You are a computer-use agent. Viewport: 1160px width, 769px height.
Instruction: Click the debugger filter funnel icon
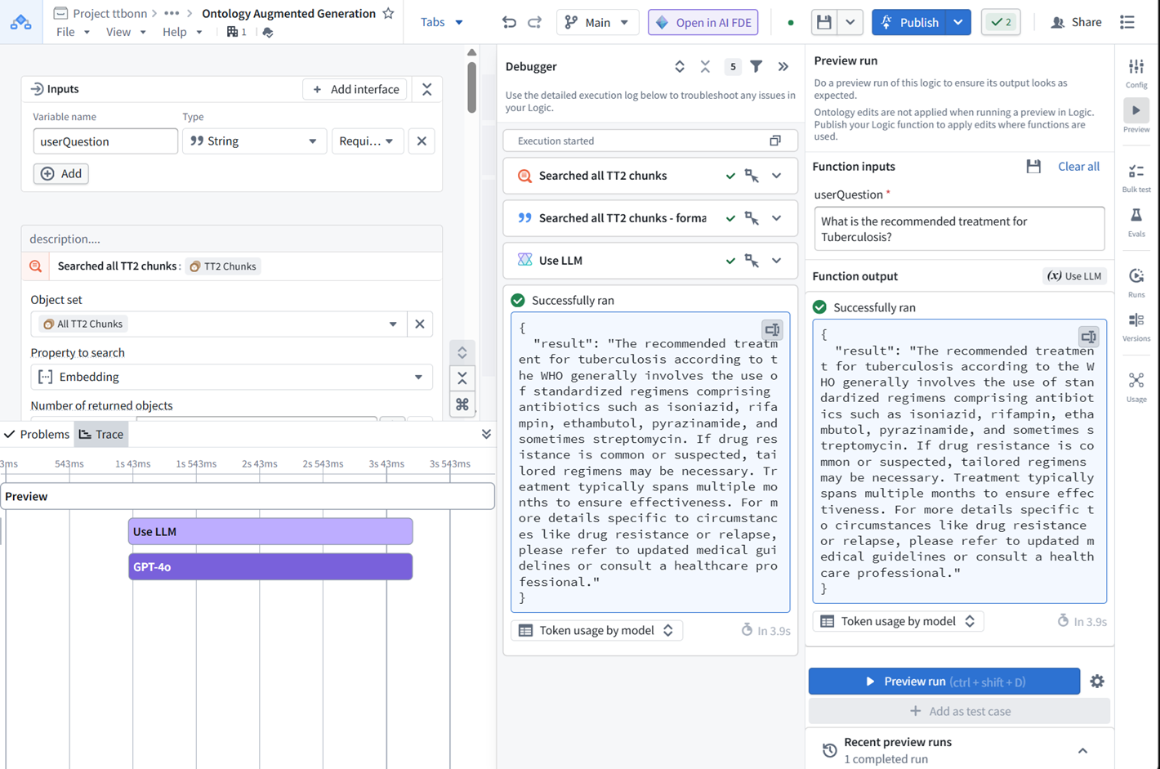(756, 66)
